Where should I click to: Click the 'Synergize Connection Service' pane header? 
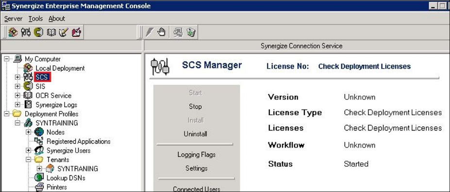point(301,46)
